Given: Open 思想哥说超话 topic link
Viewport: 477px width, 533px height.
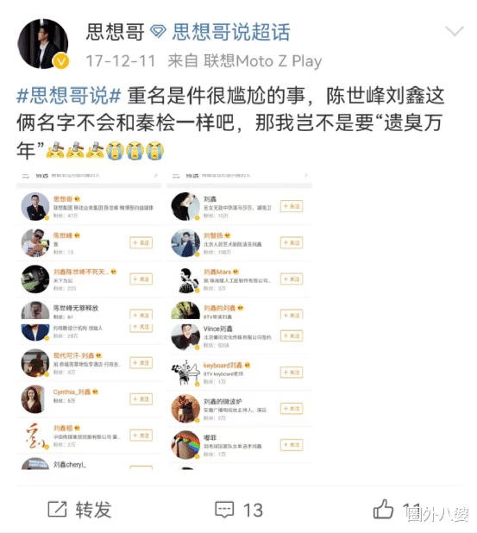Looking at the screenshot, I should (231, 32).
